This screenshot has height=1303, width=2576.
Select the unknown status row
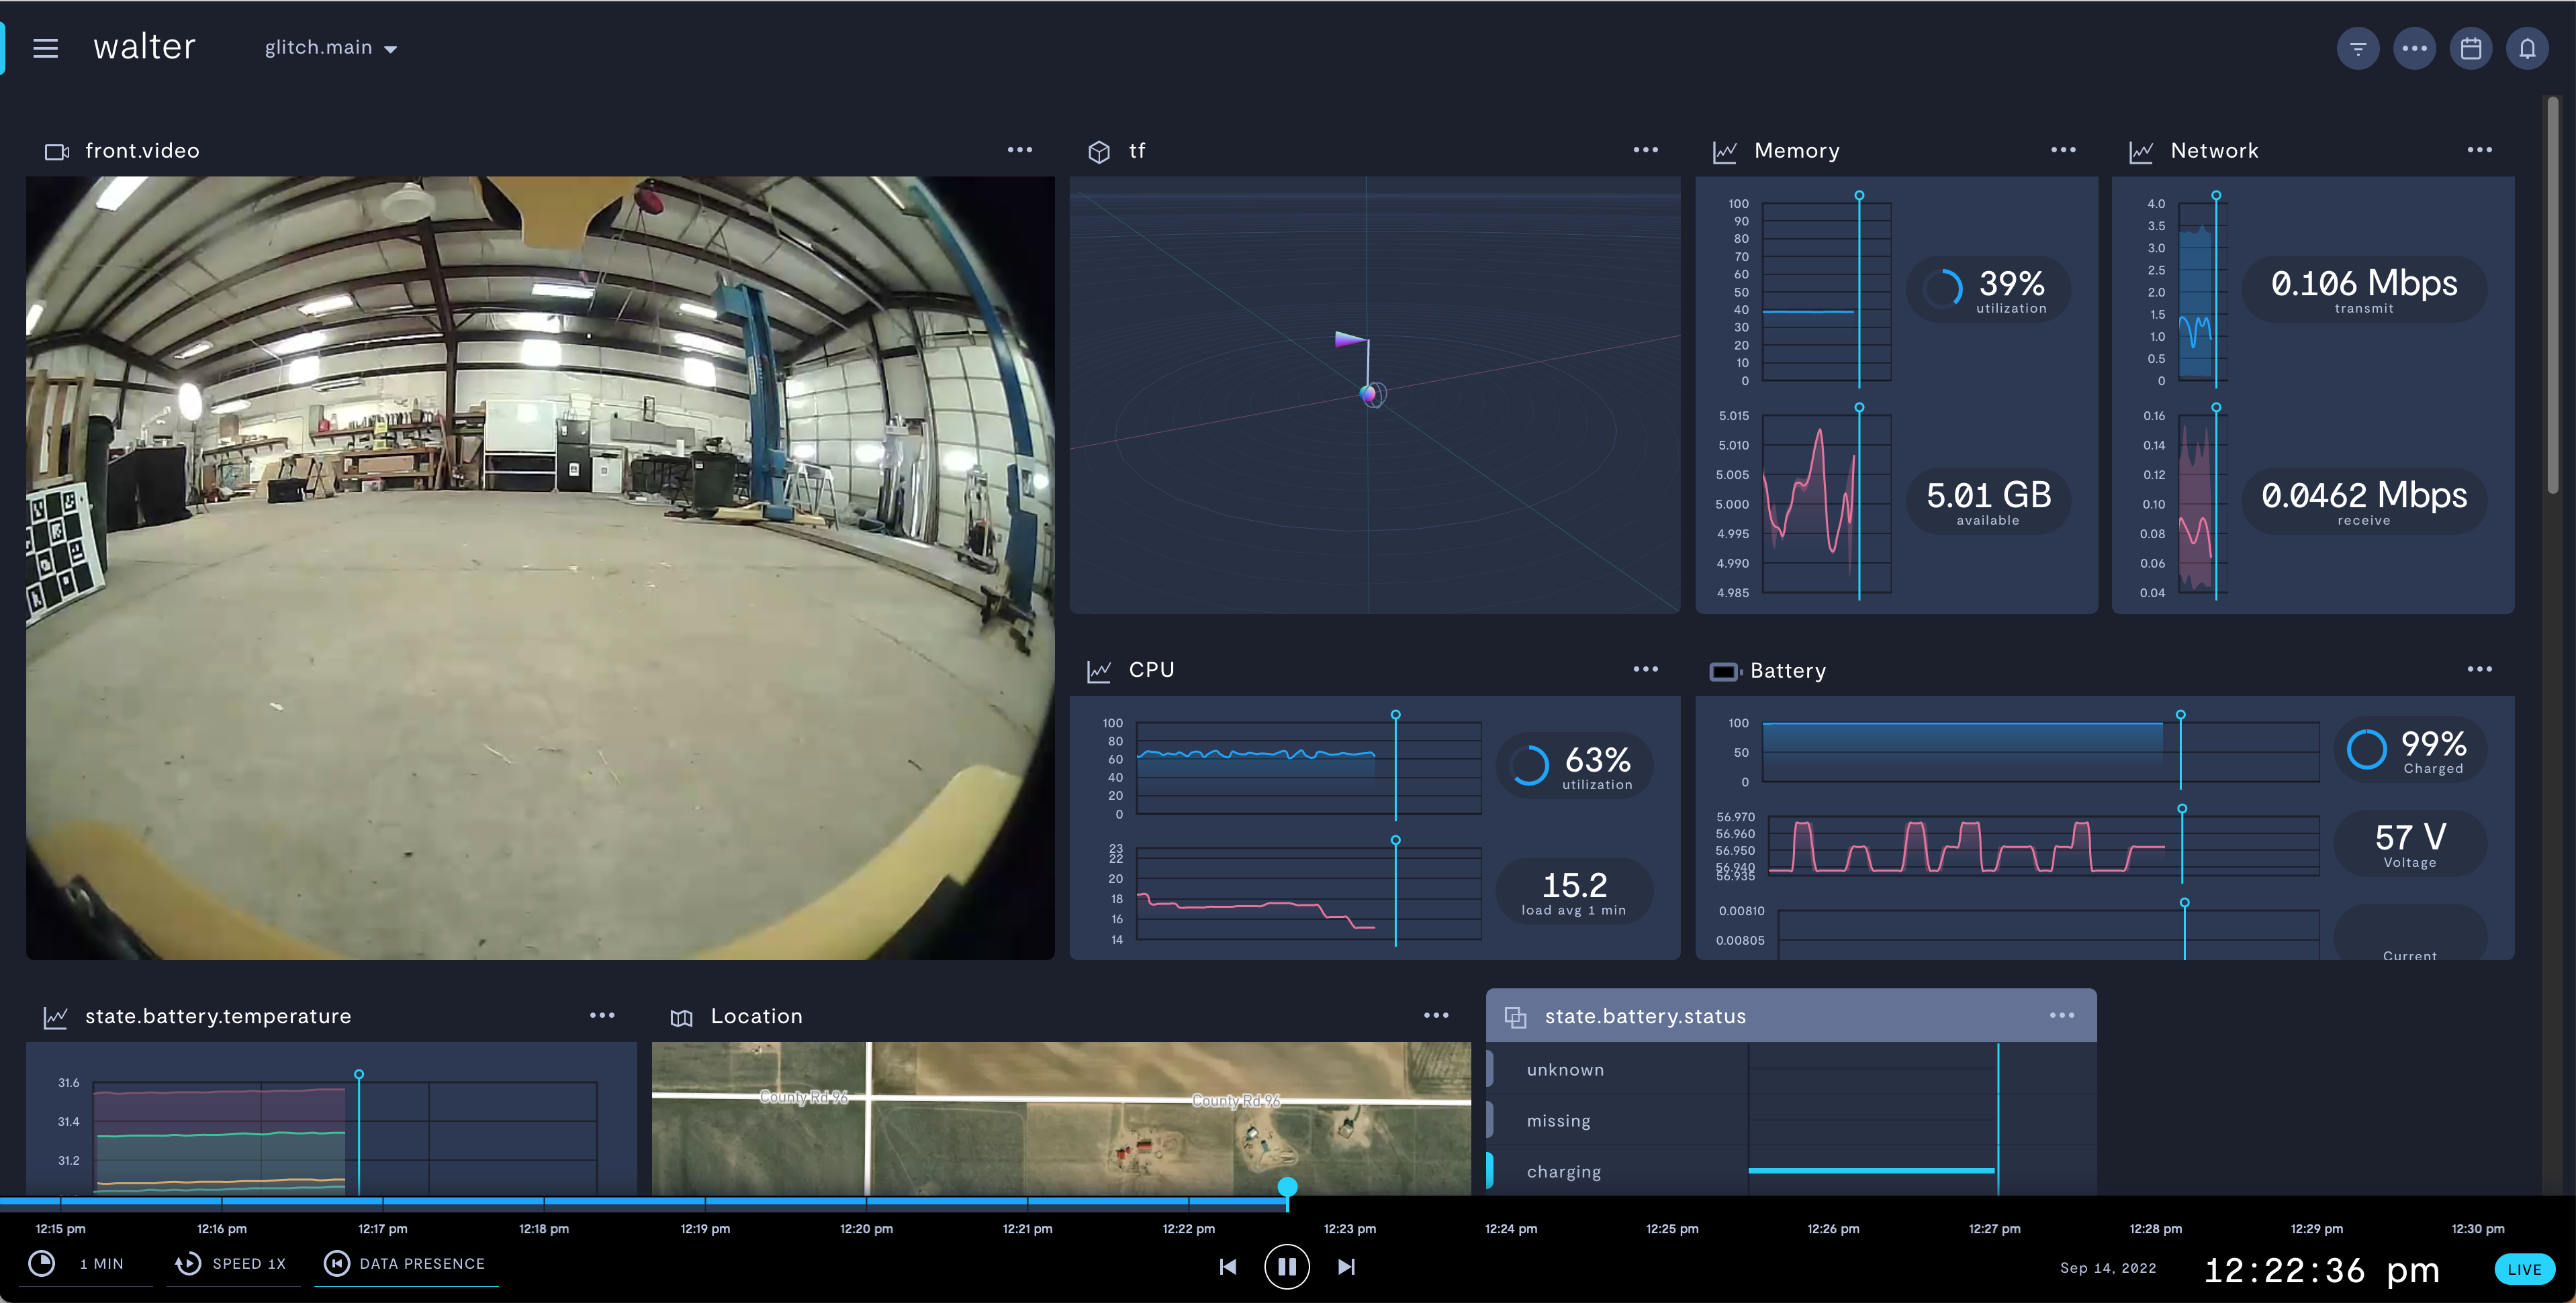[x=1564, y=1070]
